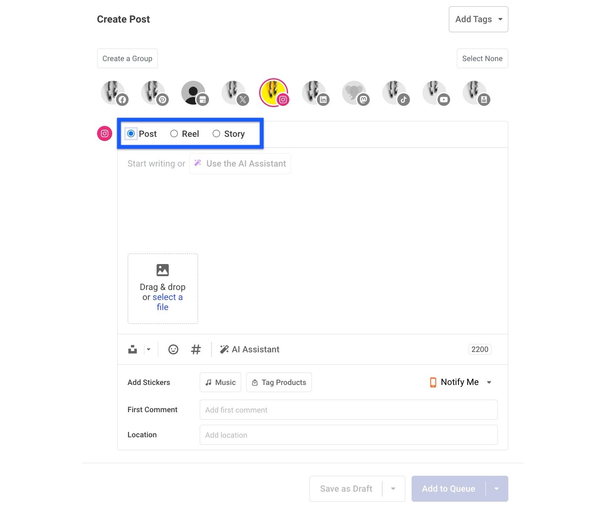The height and width of the screenshot is (508, 613).
Task: Expand the Add to Queue arrow
Action: 497,489
